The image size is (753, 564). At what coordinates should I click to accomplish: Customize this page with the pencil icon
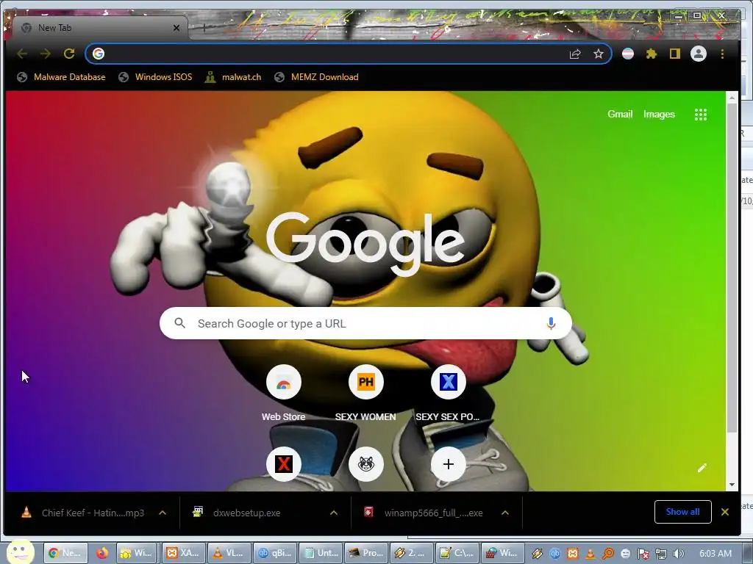tap(702, 468)
